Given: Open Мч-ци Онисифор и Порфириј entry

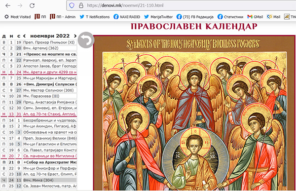Looking at the screenshot, I should pyautogui.click(x=50, y=168).
